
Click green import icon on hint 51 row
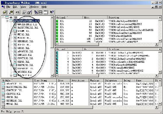[x=57, y=27]
